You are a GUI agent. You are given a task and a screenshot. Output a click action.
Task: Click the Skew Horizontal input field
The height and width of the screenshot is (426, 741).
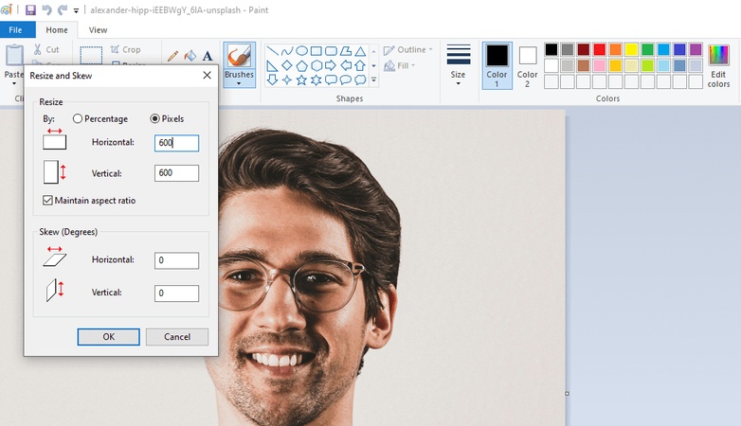177,260
